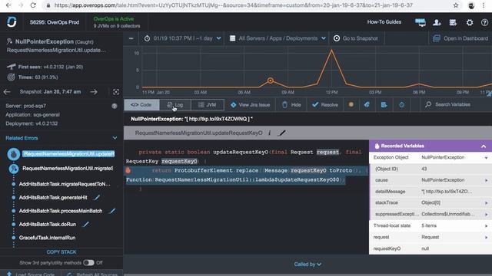Click the browser address bar

pyautogui.click(x=234, y=5)
